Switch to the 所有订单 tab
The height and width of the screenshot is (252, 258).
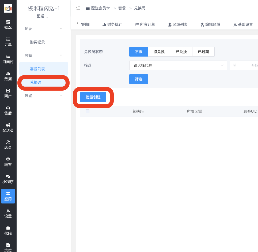point(145,24)
